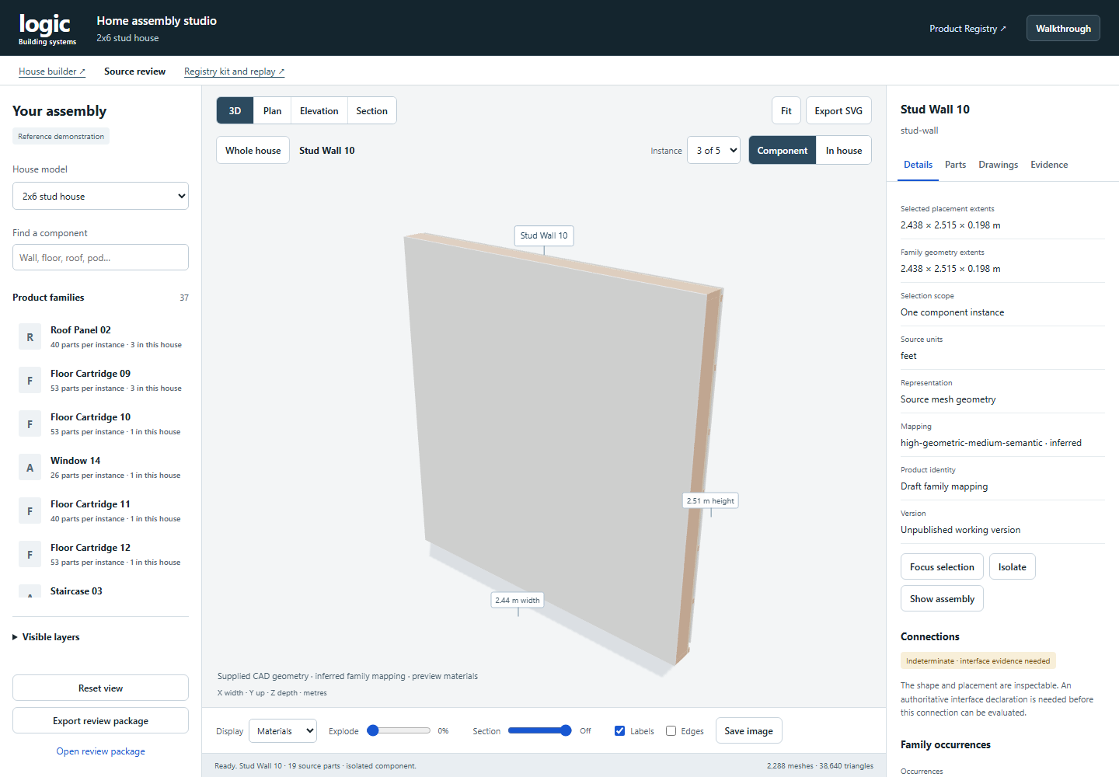The image size is (1119, 777).
Task: Focus the Find a component search field
Action: click(100, 257)
